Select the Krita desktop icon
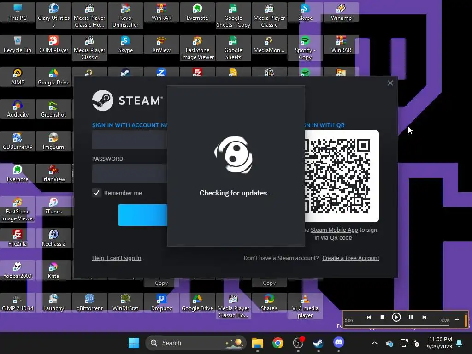 click(53, 270)
